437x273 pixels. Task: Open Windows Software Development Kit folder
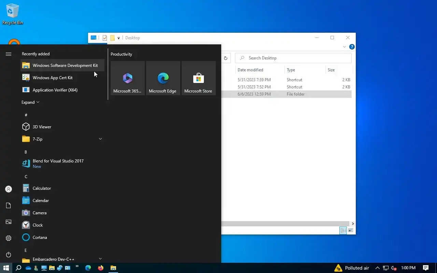pyautogui.click(x=62, y=66)
